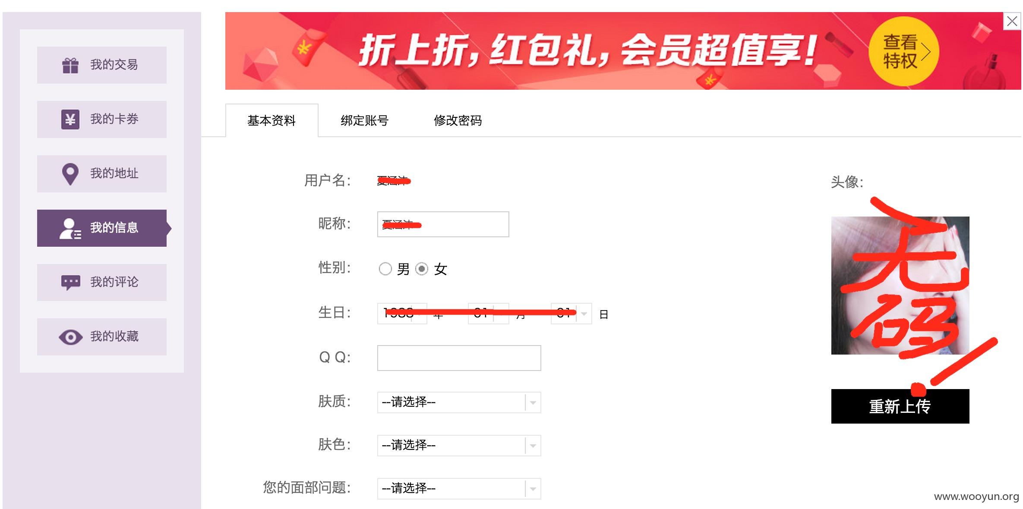This screenshot has width=1023, height=509.
Task: Open 我的地址 in the sidebar
Action: coord(102,174)
